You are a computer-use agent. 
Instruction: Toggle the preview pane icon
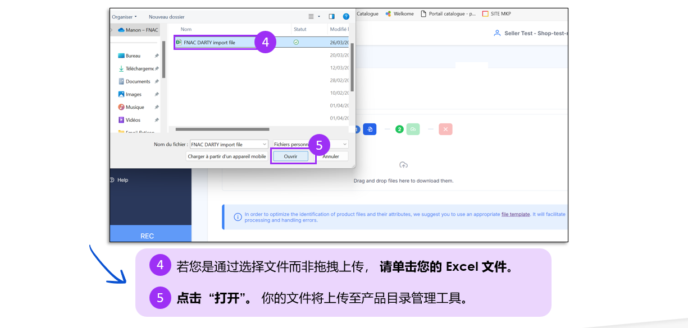click(x=331, y=17)
